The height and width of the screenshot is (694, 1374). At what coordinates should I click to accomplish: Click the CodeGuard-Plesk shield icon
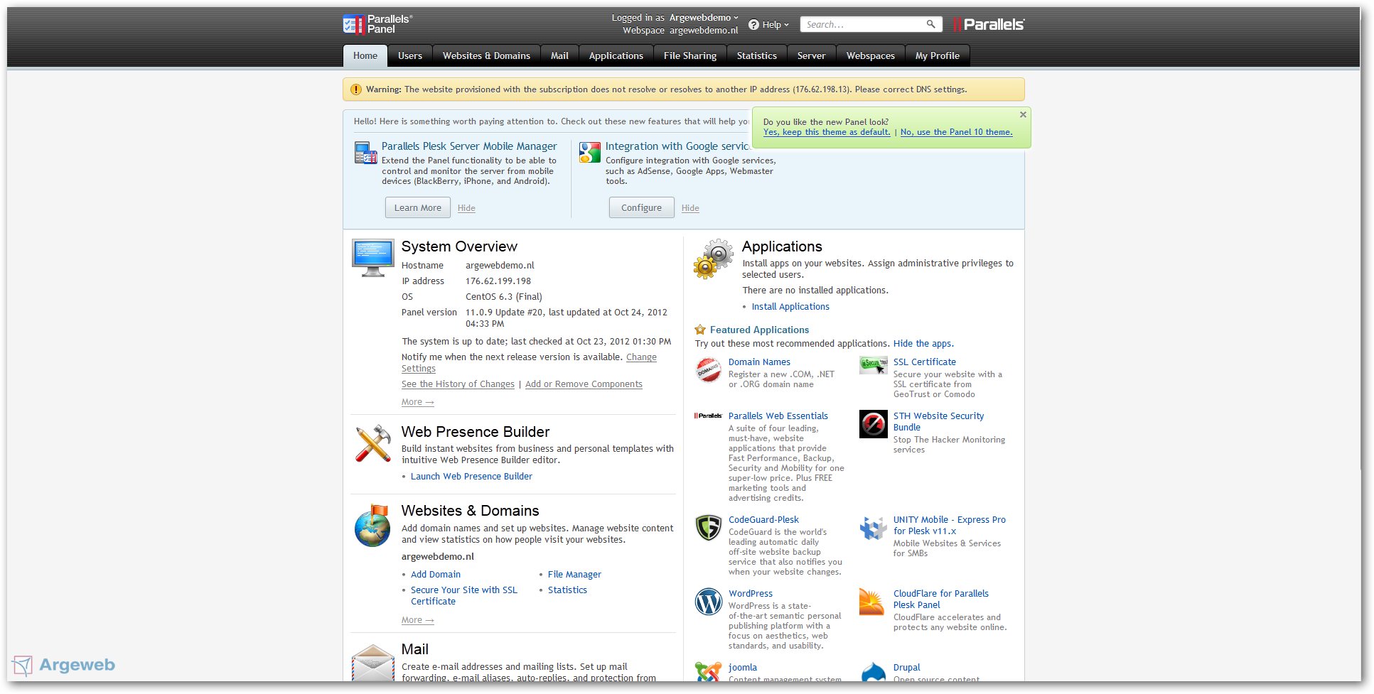[x=708, y=528]
